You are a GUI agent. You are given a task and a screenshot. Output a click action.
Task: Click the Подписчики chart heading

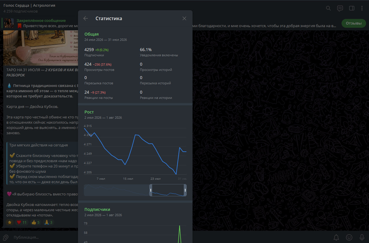97,209
